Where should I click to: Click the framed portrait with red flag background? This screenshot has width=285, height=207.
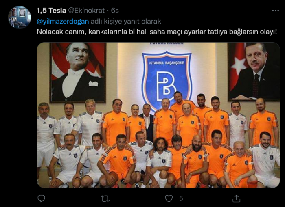coord(254,71)
